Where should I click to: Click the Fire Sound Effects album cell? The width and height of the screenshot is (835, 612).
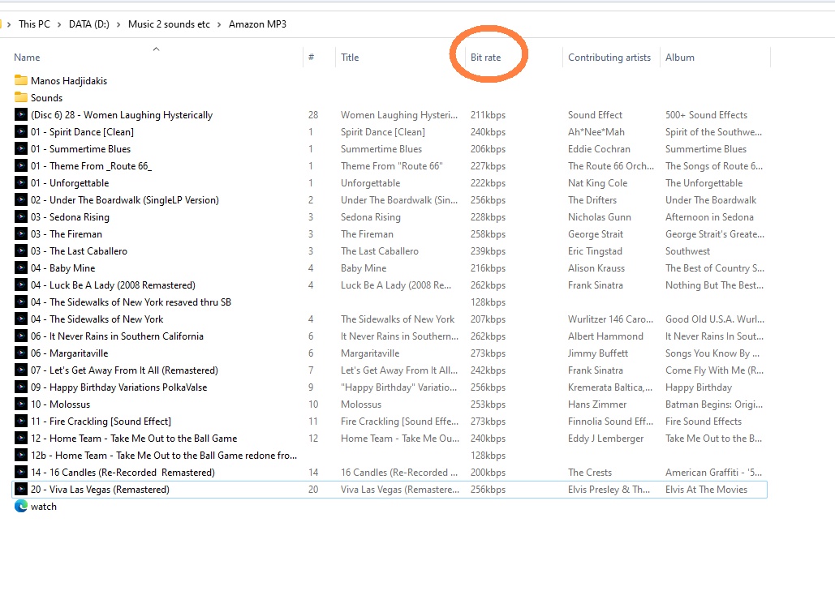tap(703, 422)
